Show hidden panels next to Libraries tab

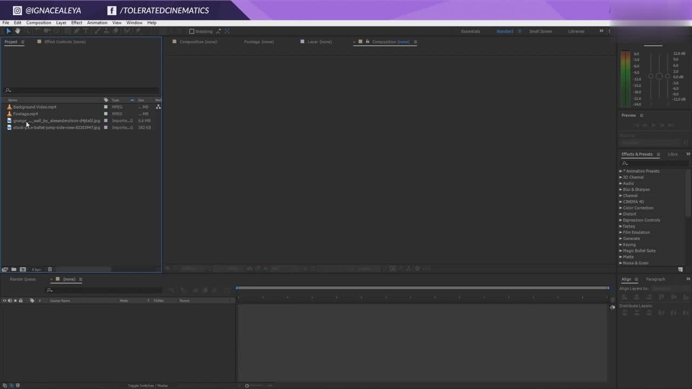point(688,154)
